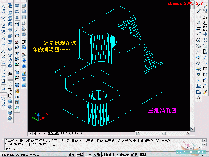Click the Delete Faces icon with red X
The image size is (209, 157).
(17, 42)
